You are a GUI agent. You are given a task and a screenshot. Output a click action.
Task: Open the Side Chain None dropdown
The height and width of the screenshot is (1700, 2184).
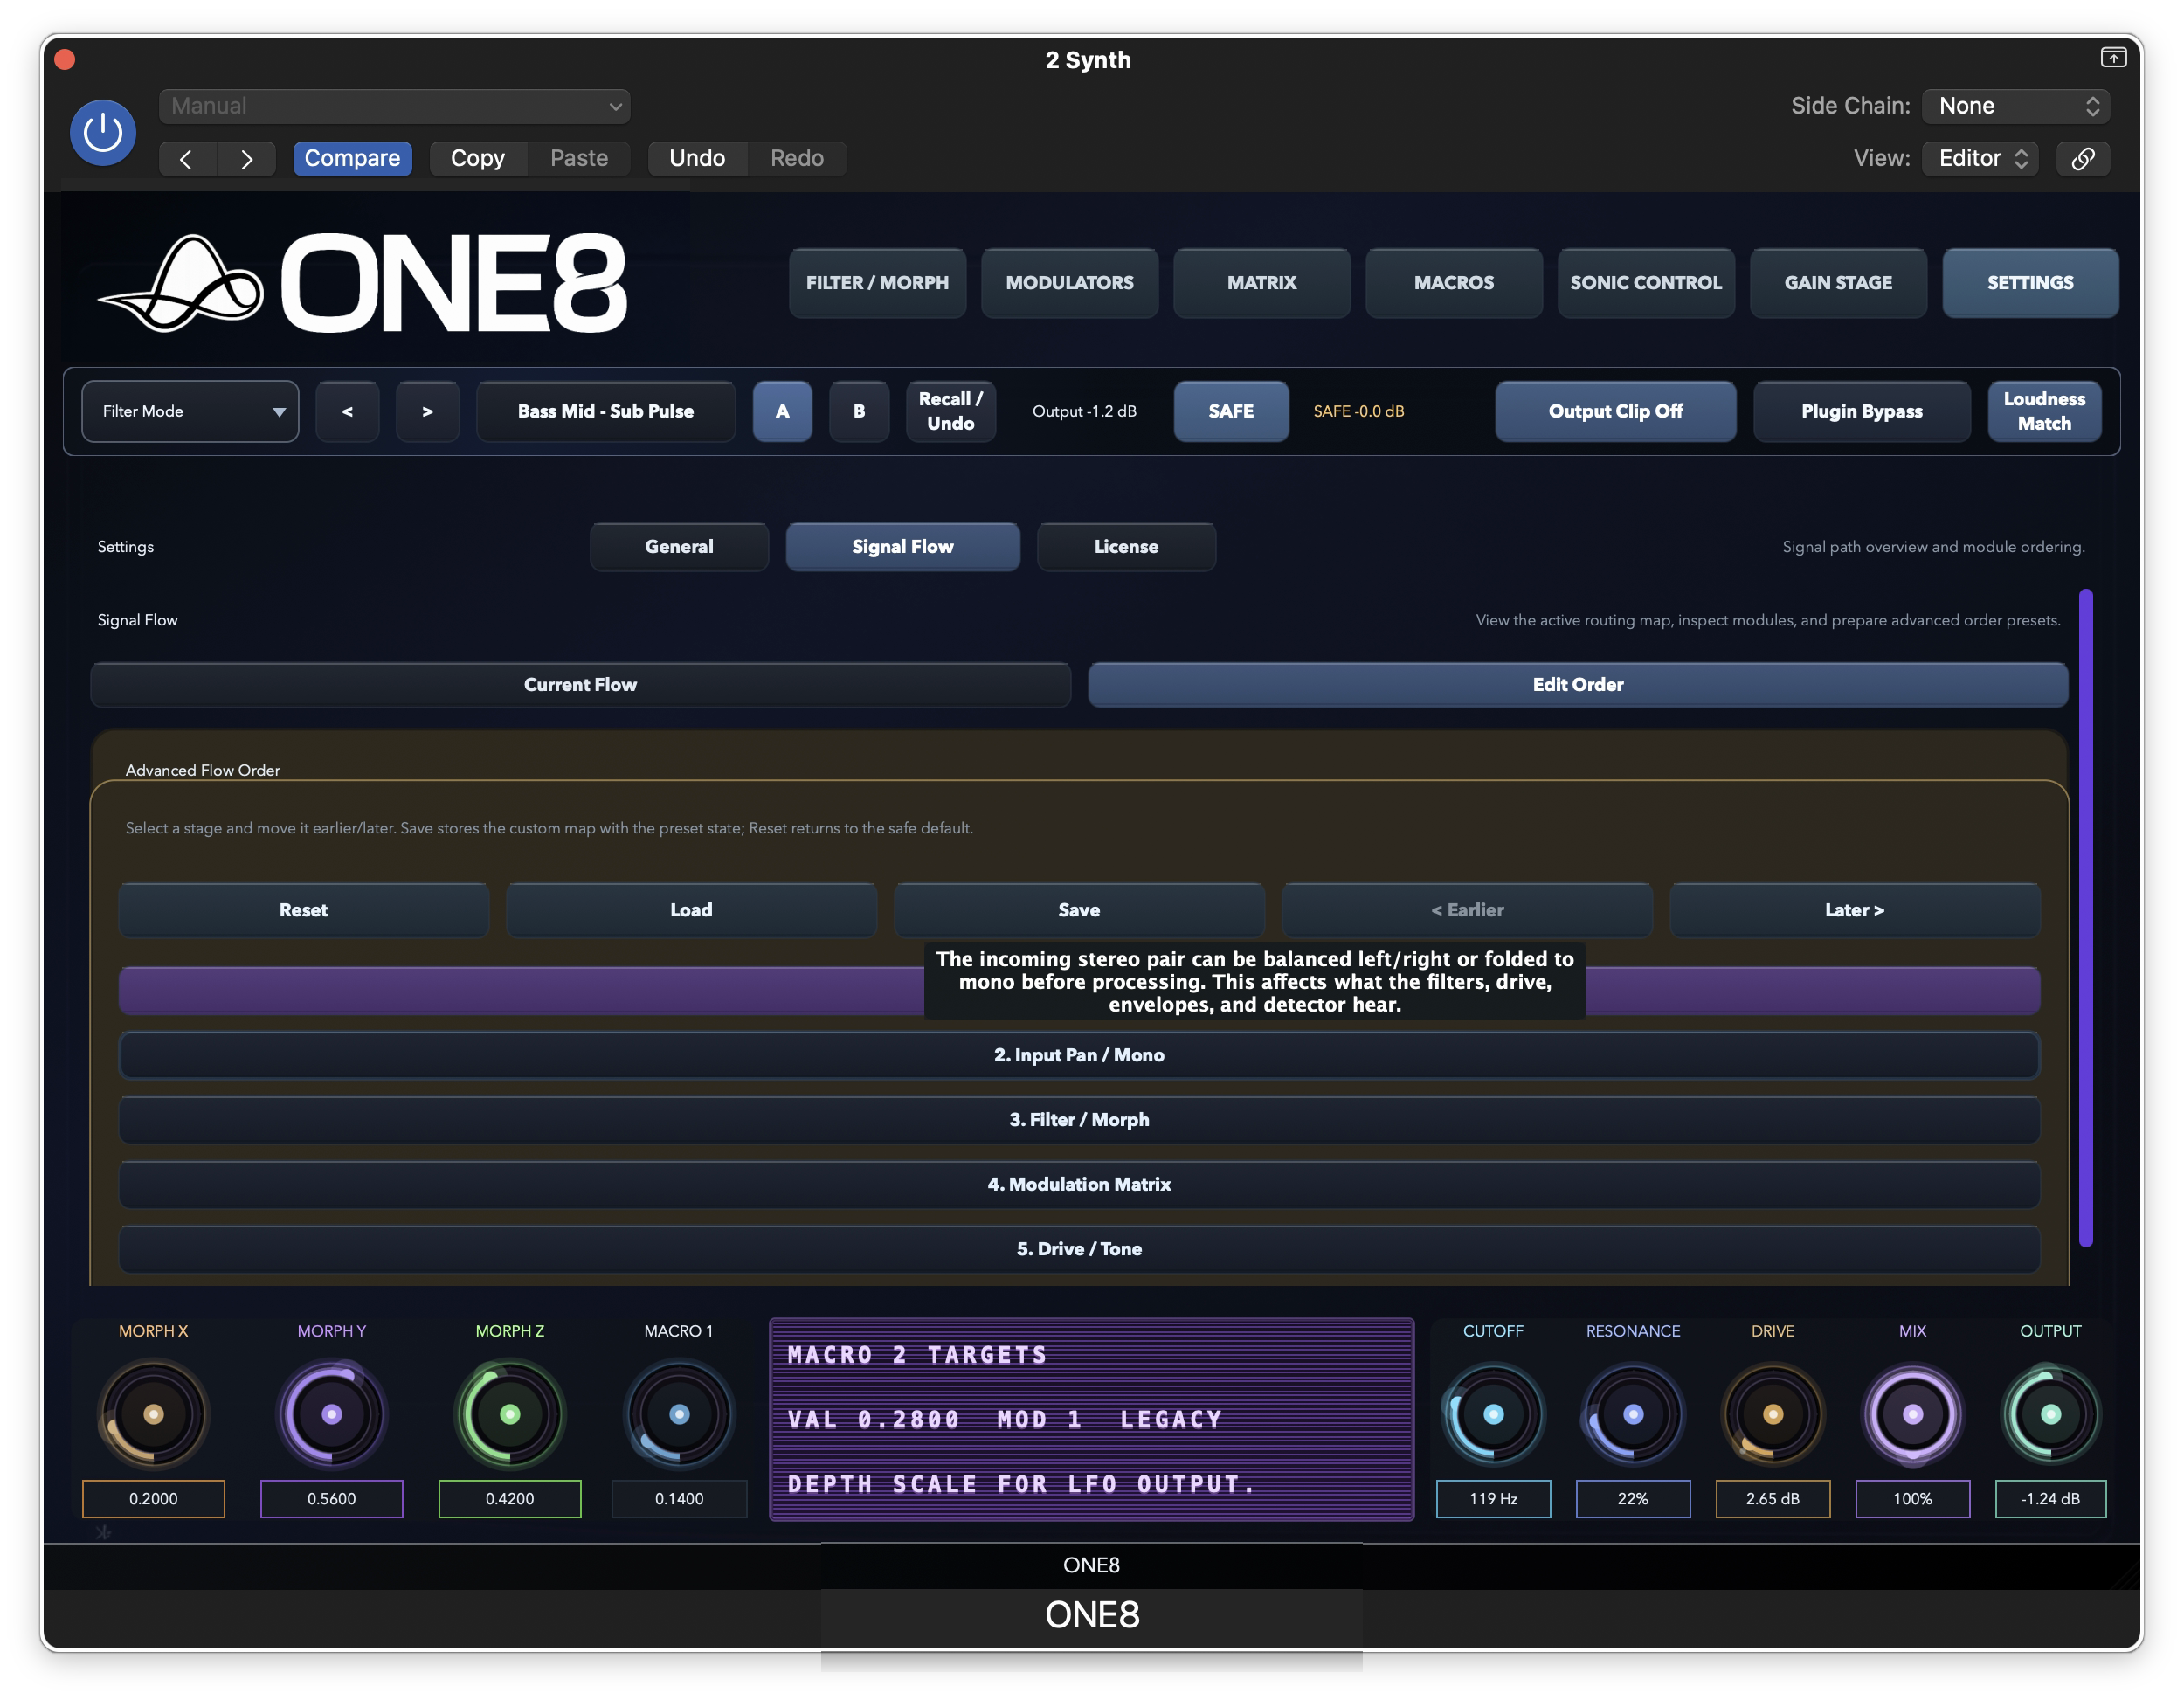pyautogui.click(x=2016, y=106)
